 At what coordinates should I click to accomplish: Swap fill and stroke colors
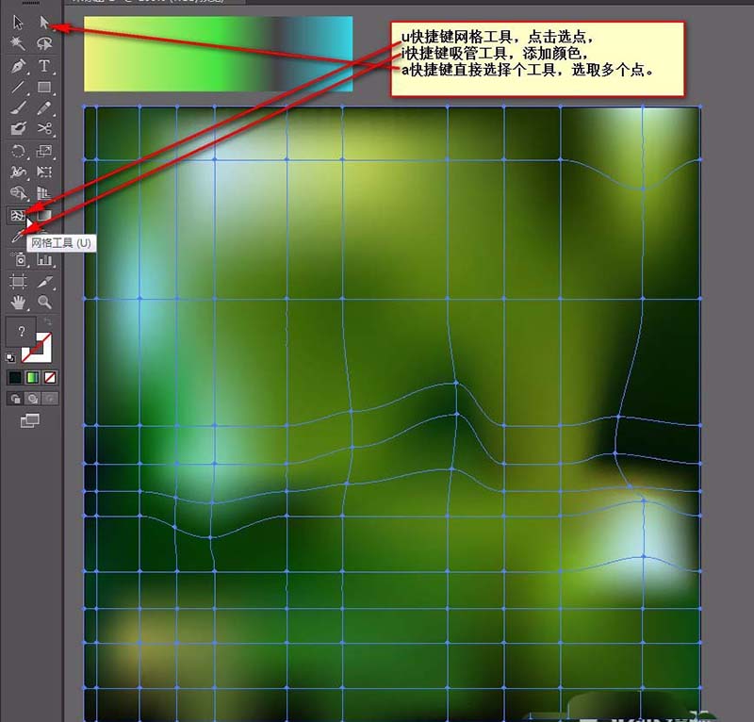point(47,320)
